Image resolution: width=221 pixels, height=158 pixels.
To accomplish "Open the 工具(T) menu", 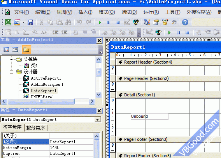I will point(173,12).
